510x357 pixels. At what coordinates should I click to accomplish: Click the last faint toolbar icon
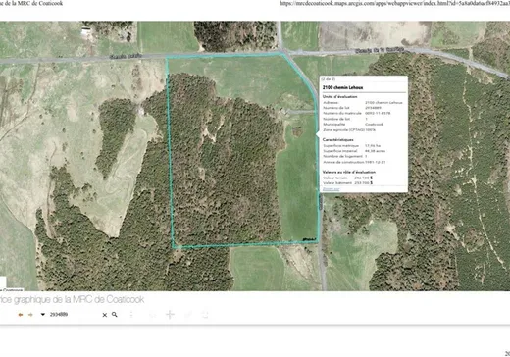click(205, 315)
